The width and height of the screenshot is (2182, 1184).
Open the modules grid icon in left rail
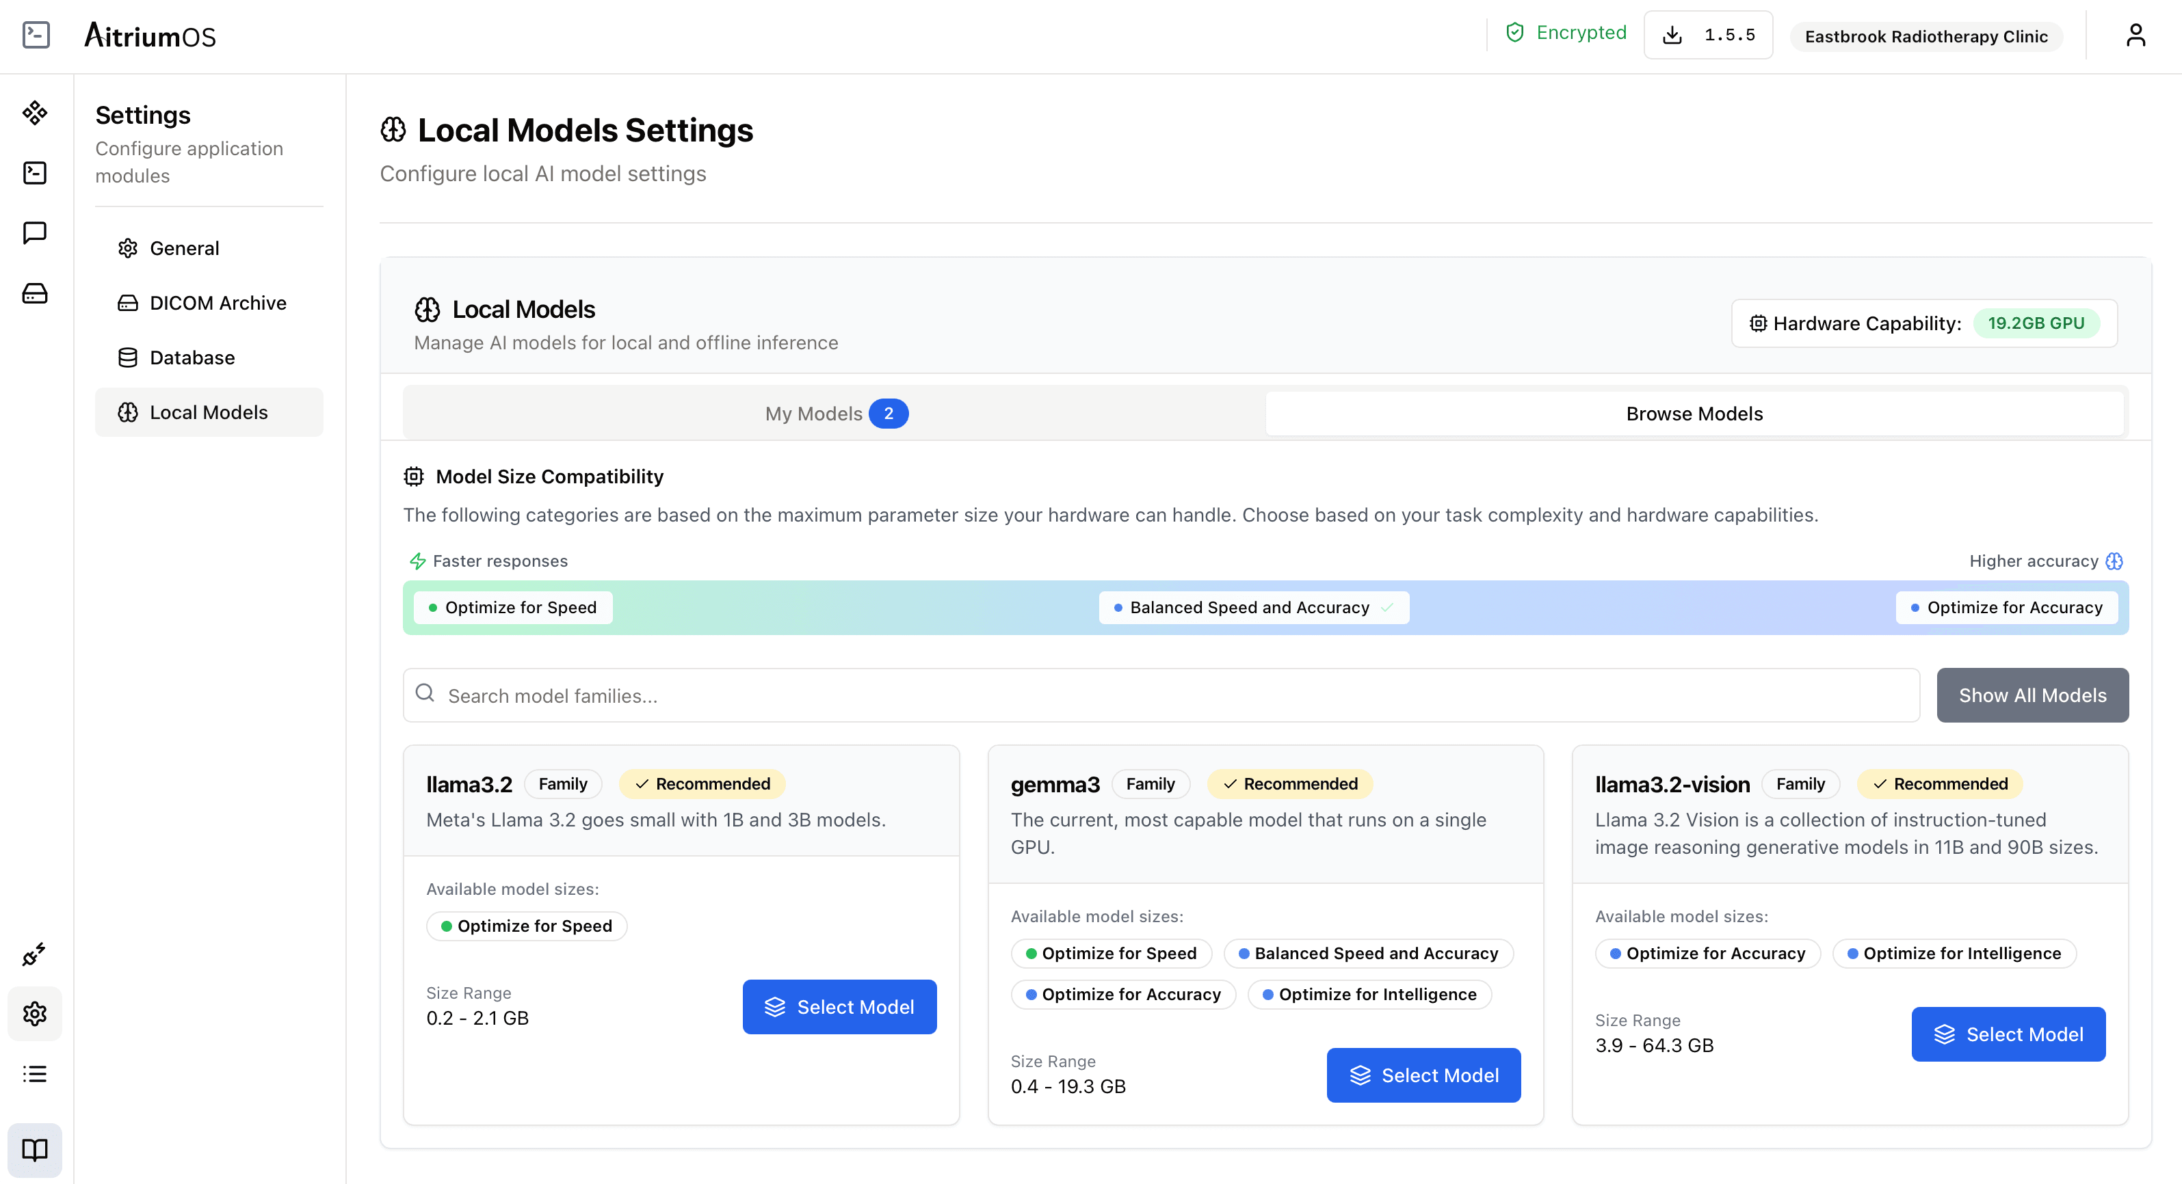coord(35,113)
